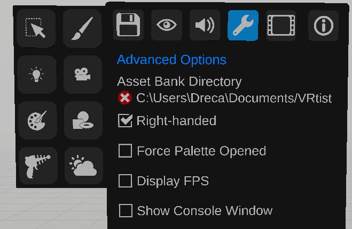Switch to the eye display tab
This screenshot has width=352, height=229.
[167, 25]
